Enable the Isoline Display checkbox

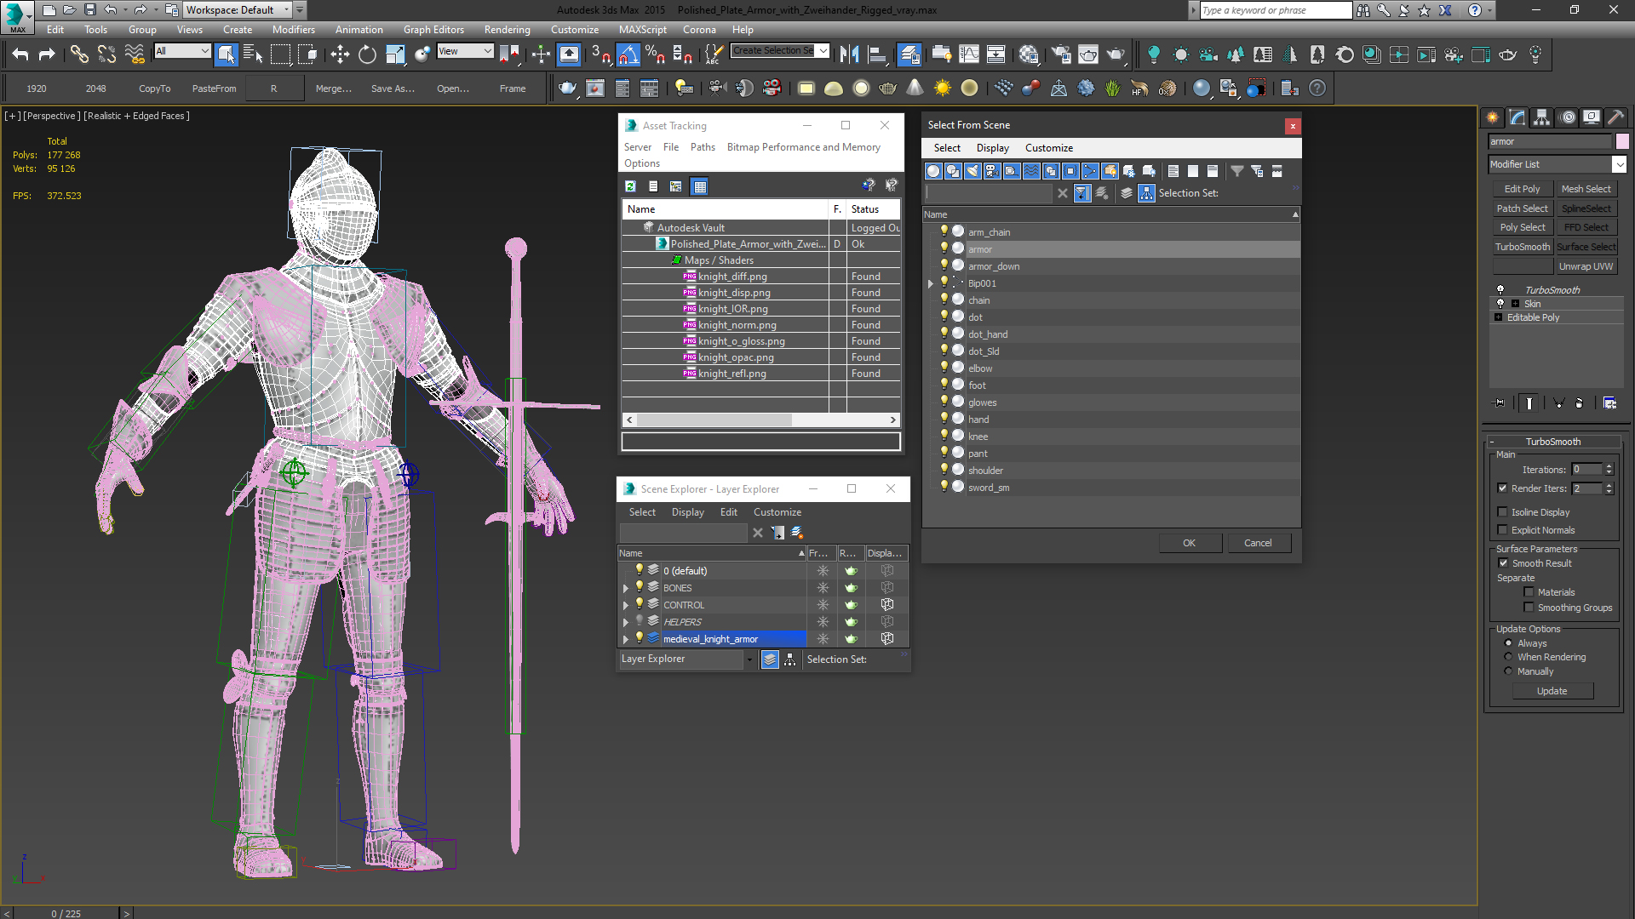pos(1503,511)
